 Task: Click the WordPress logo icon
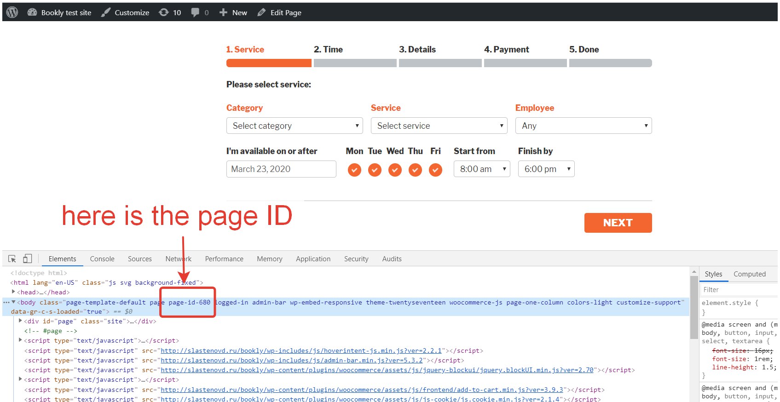coord(12,12)
